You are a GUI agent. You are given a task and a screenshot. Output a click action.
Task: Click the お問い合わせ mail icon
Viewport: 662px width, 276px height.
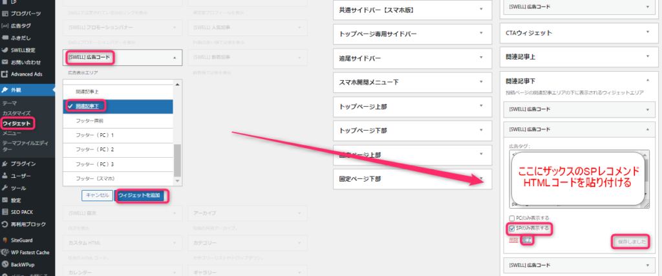tap(5, 62)
